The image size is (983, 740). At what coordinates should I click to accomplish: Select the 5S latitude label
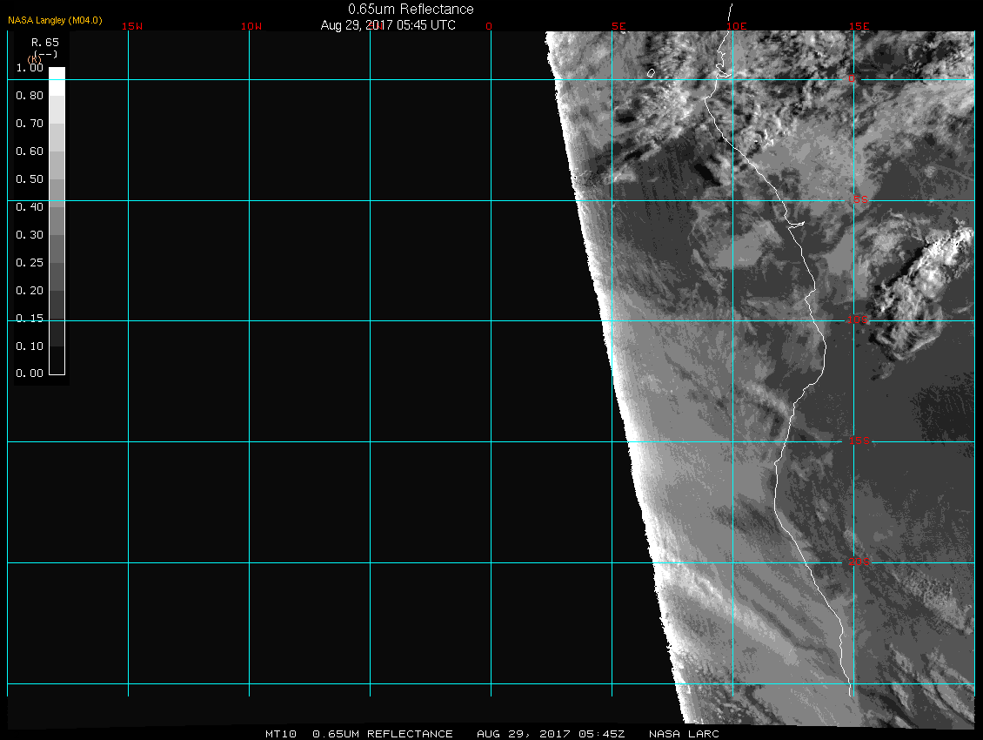[860, 199]
